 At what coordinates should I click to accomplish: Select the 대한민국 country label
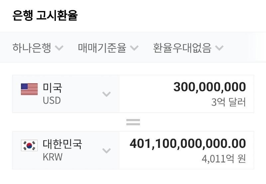[x=63, y=144]
